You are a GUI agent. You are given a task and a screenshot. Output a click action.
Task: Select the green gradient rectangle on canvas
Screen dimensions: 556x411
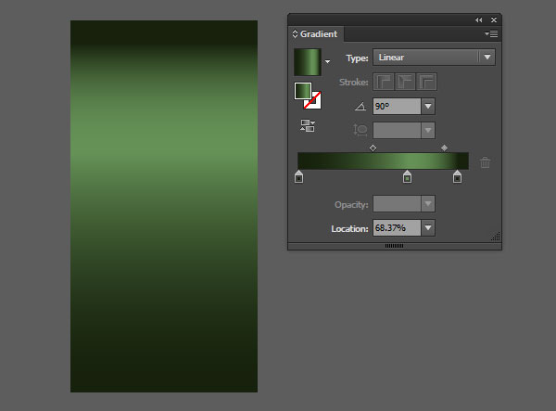(x=164, y=206)
